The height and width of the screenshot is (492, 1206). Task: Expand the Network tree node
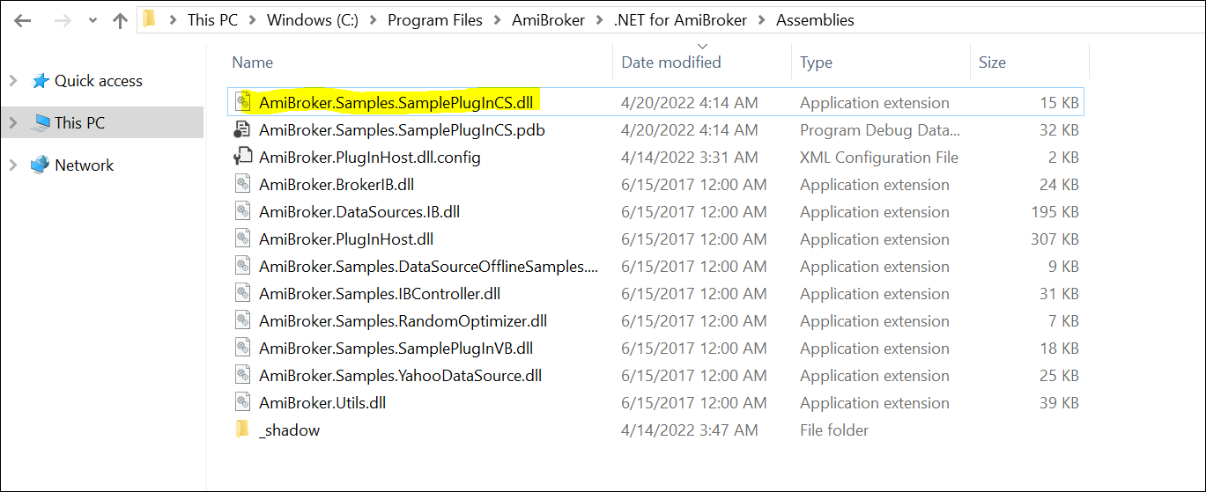click(x=13, y=165)
